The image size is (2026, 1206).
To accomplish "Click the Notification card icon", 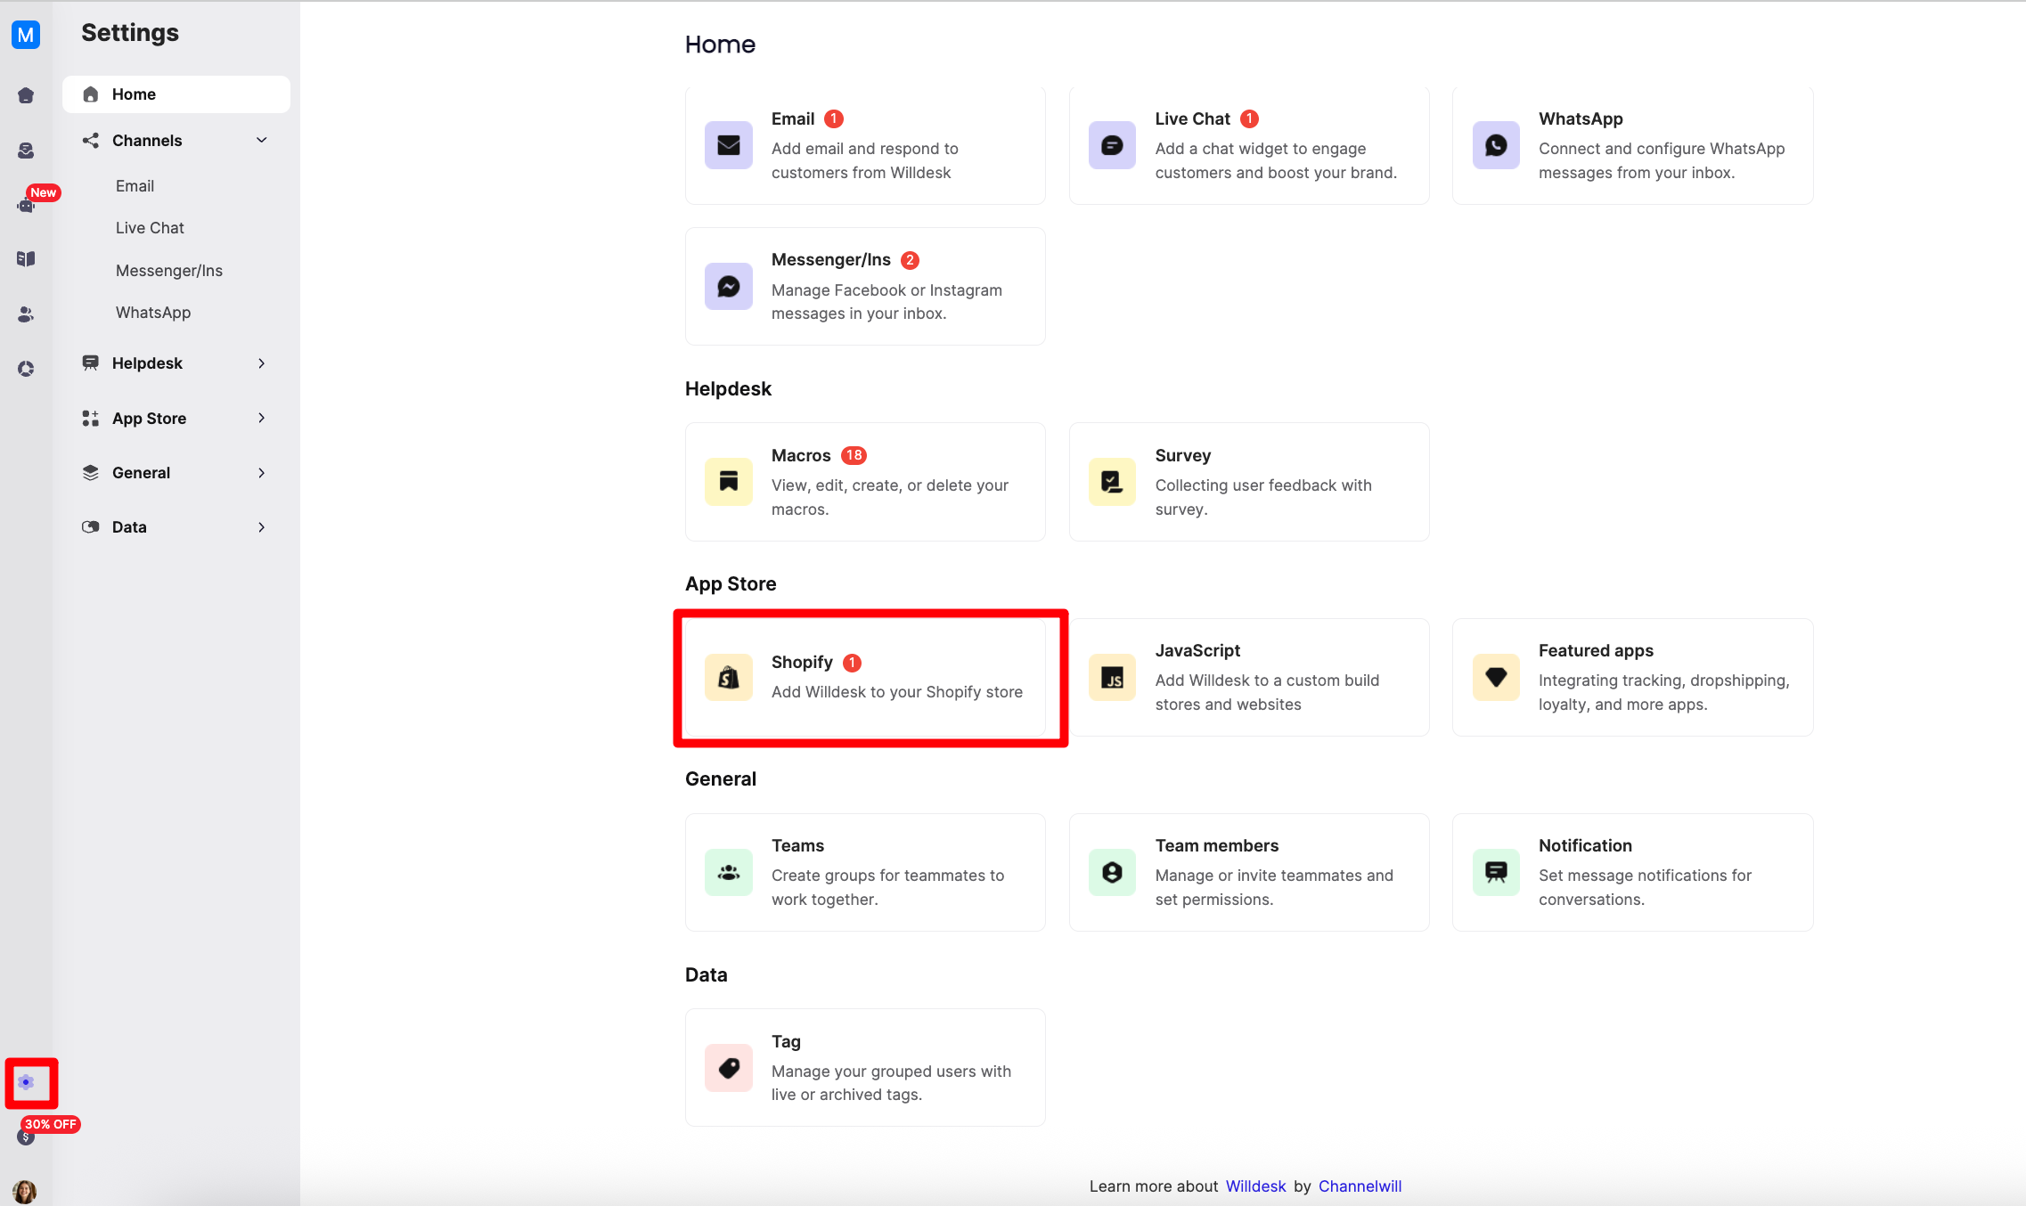I will (x=1496, y=873).
